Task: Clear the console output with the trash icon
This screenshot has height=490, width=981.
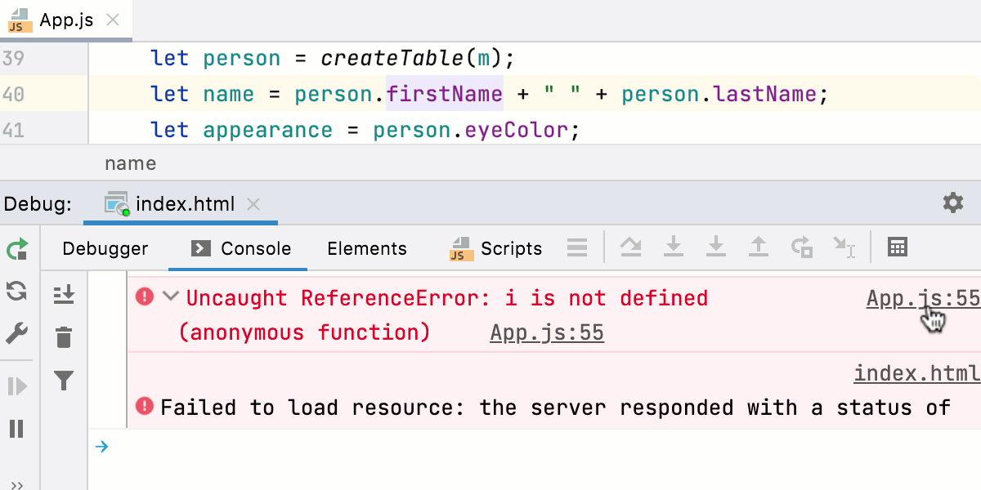Action: pyautogui.click(x=64, y=337)
